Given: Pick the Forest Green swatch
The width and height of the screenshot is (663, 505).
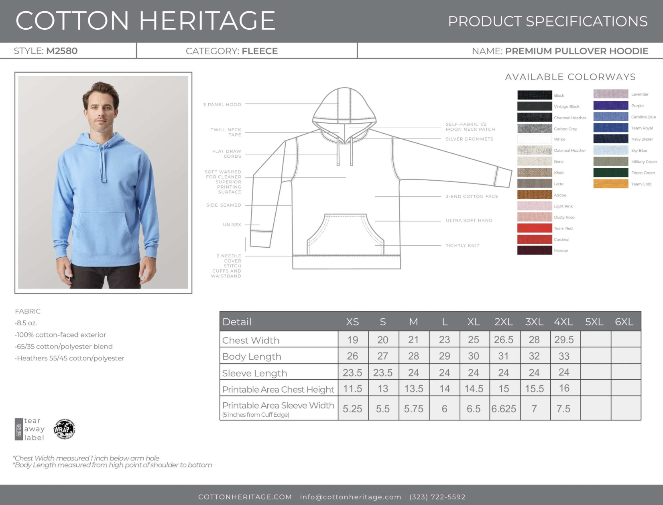Looking at the screenshot, I should [x=611, y=173].
